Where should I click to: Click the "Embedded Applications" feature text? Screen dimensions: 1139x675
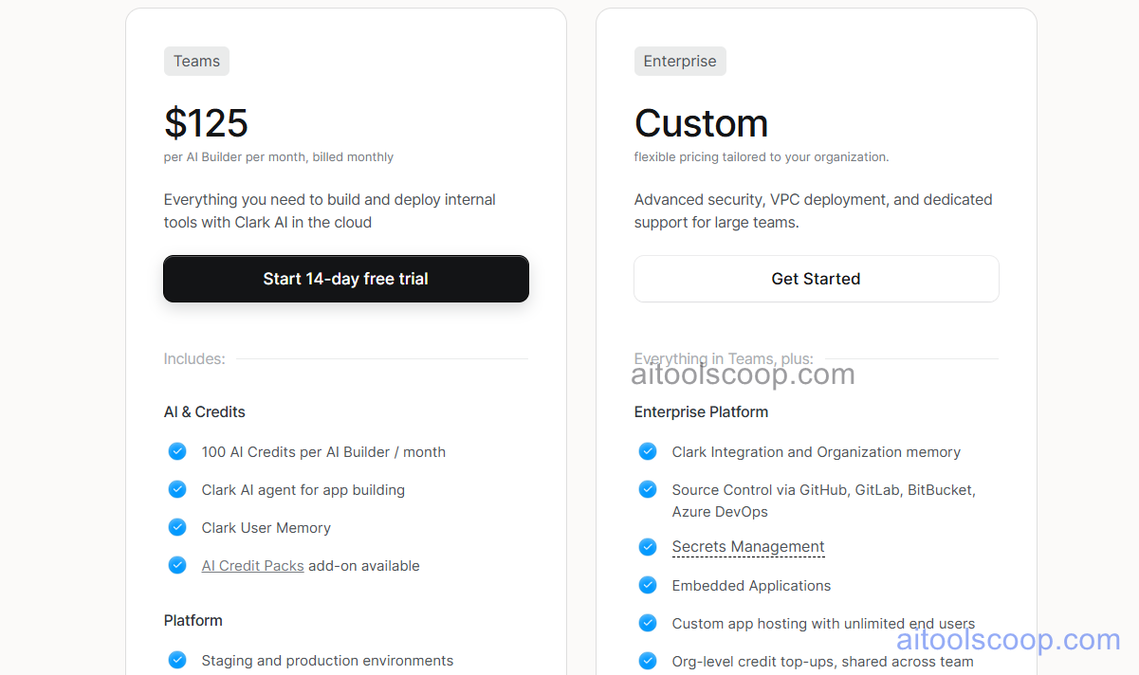point(751,586)
